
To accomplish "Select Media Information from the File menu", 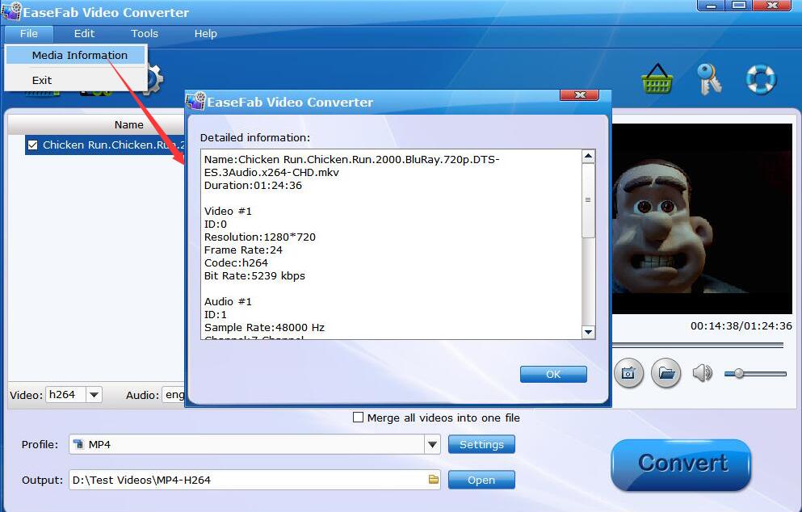I will tap(76, 55).
